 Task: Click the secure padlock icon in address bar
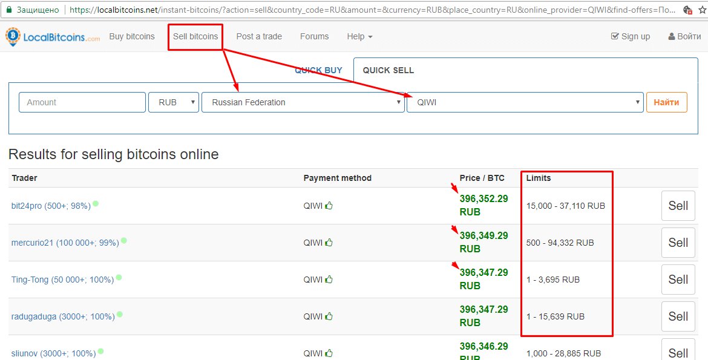tap(9, 10)
